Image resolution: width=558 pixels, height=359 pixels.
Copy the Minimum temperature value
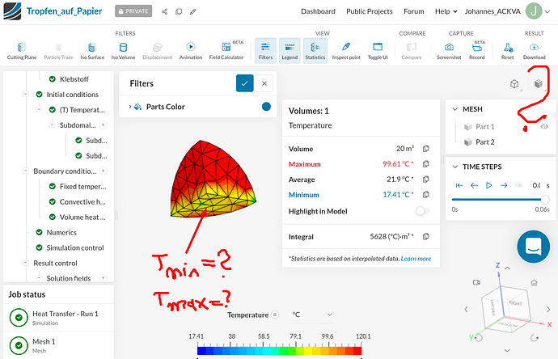click(425, 195)
